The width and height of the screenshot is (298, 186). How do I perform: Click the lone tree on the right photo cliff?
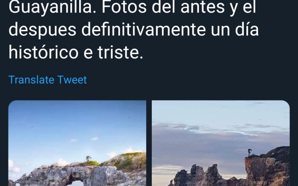click(x=250, y=152)
